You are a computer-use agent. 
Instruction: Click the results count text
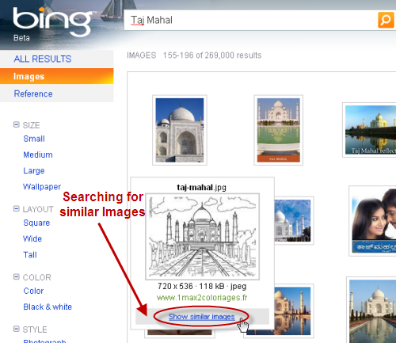(212, 55)
